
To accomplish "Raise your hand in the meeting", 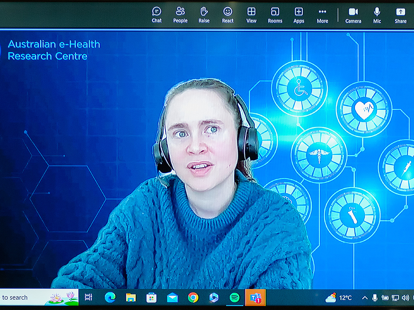I will (x=204, y=15).
